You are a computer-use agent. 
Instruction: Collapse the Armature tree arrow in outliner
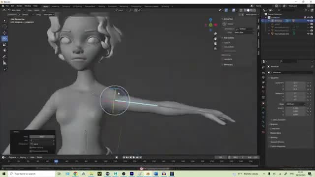pos(269,21)
